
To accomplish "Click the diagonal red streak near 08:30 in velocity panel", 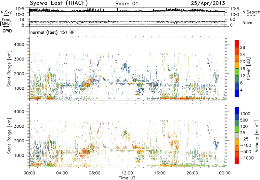I will point(99,128).
